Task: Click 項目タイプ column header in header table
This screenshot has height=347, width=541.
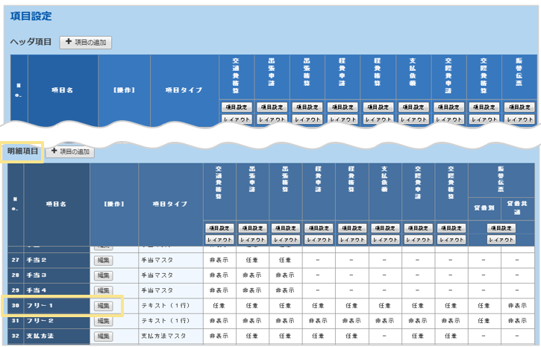Action: point(184,90)
